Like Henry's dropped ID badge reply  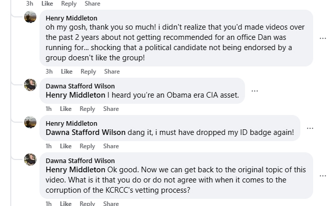click(66, 146)
